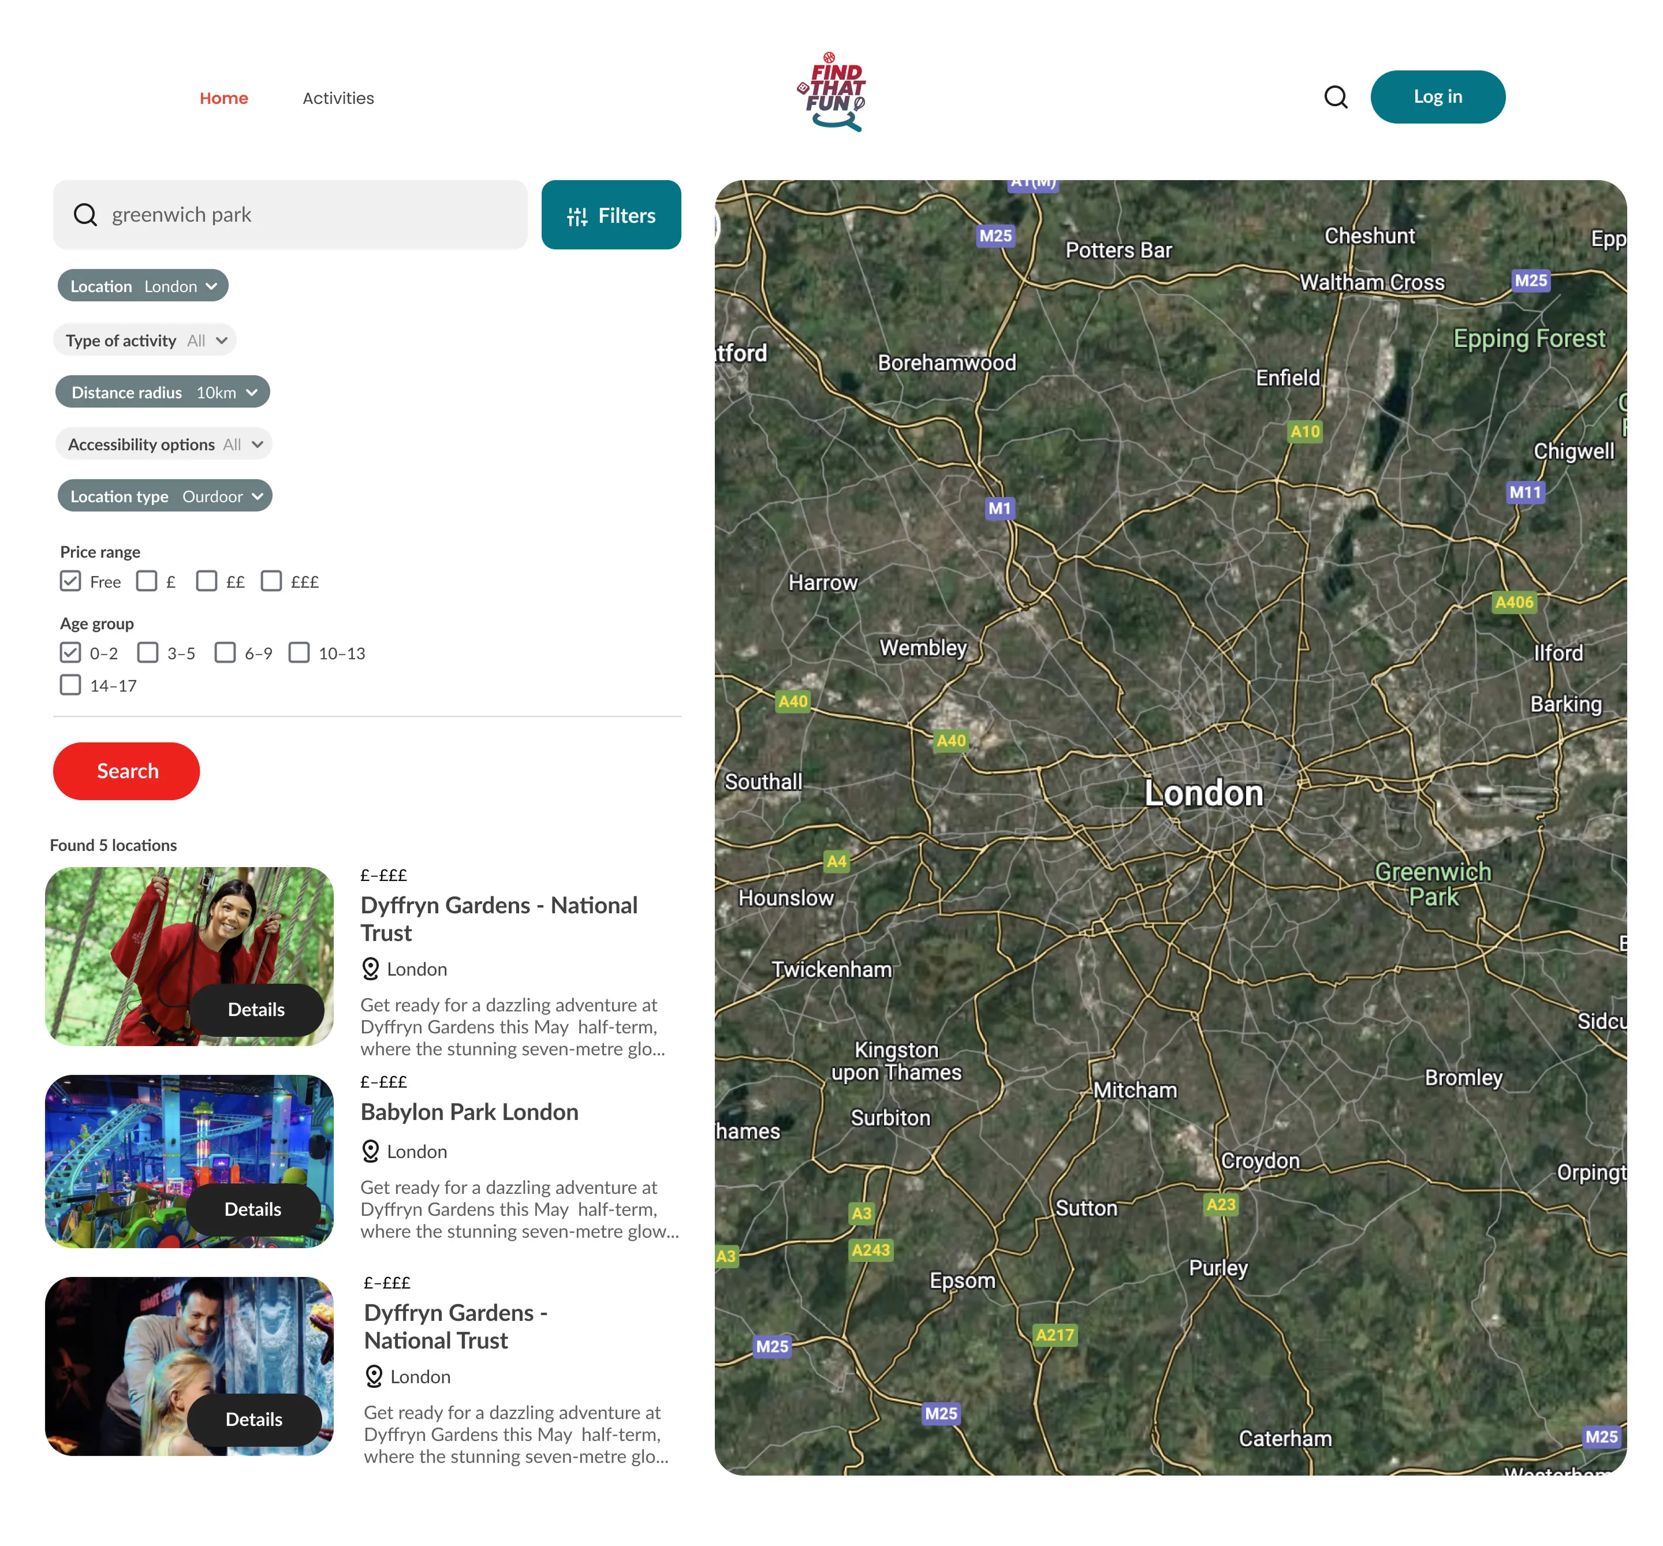
Task: Click the Twickenham label on the map
Action: [831, 970]
